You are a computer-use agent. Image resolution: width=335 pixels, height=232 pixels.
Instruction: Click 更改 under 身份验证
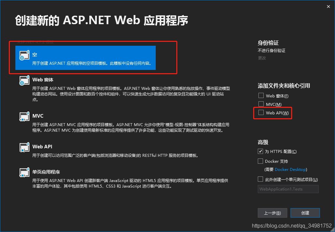pyautogui.click(x=262, y=58)
